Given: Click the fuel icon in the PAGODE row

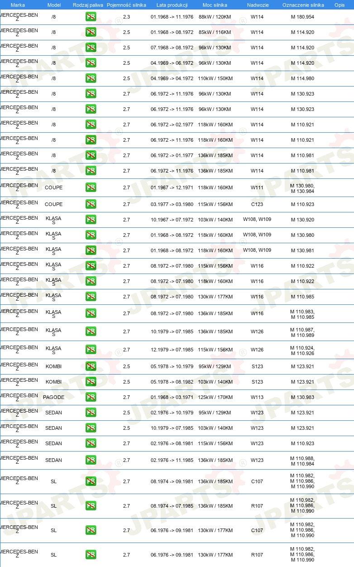Looking at the screenshot, I should point(91,398).
